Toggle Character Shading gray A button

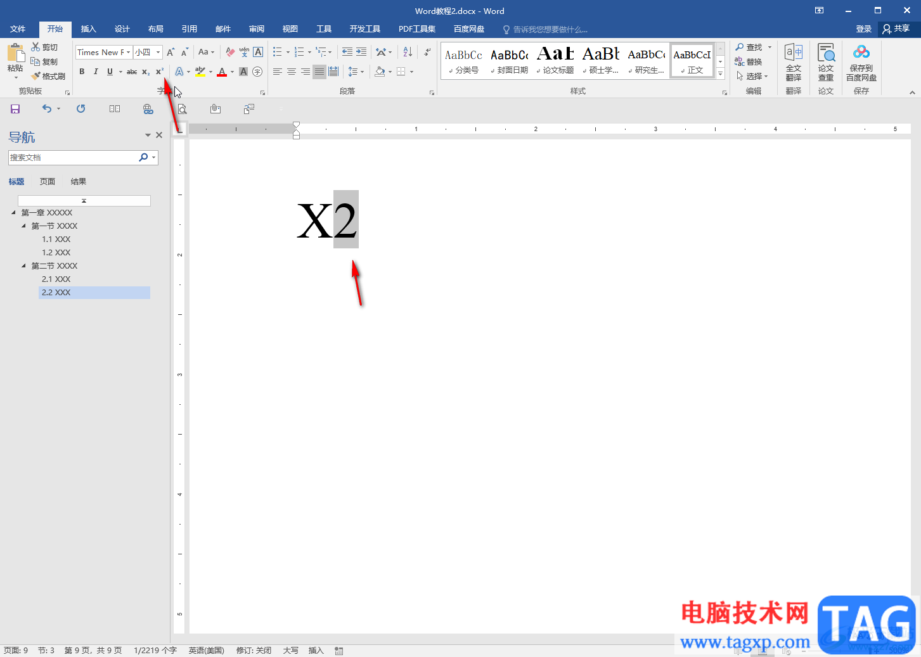243,72
